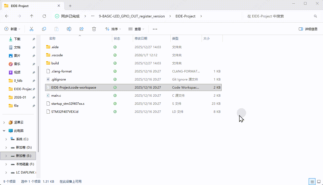Switch to details list view layout

pos(312,181)
